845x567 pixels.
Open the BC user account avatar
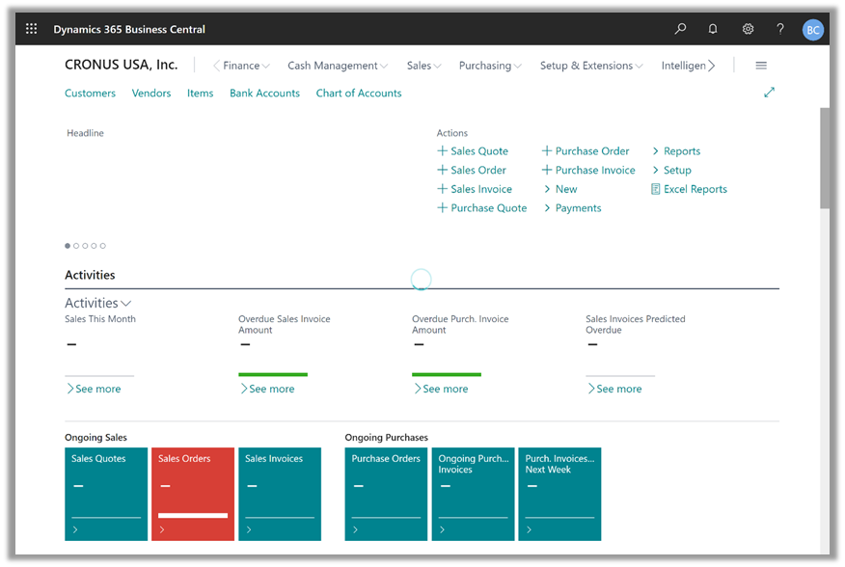[x=813, y=30]
